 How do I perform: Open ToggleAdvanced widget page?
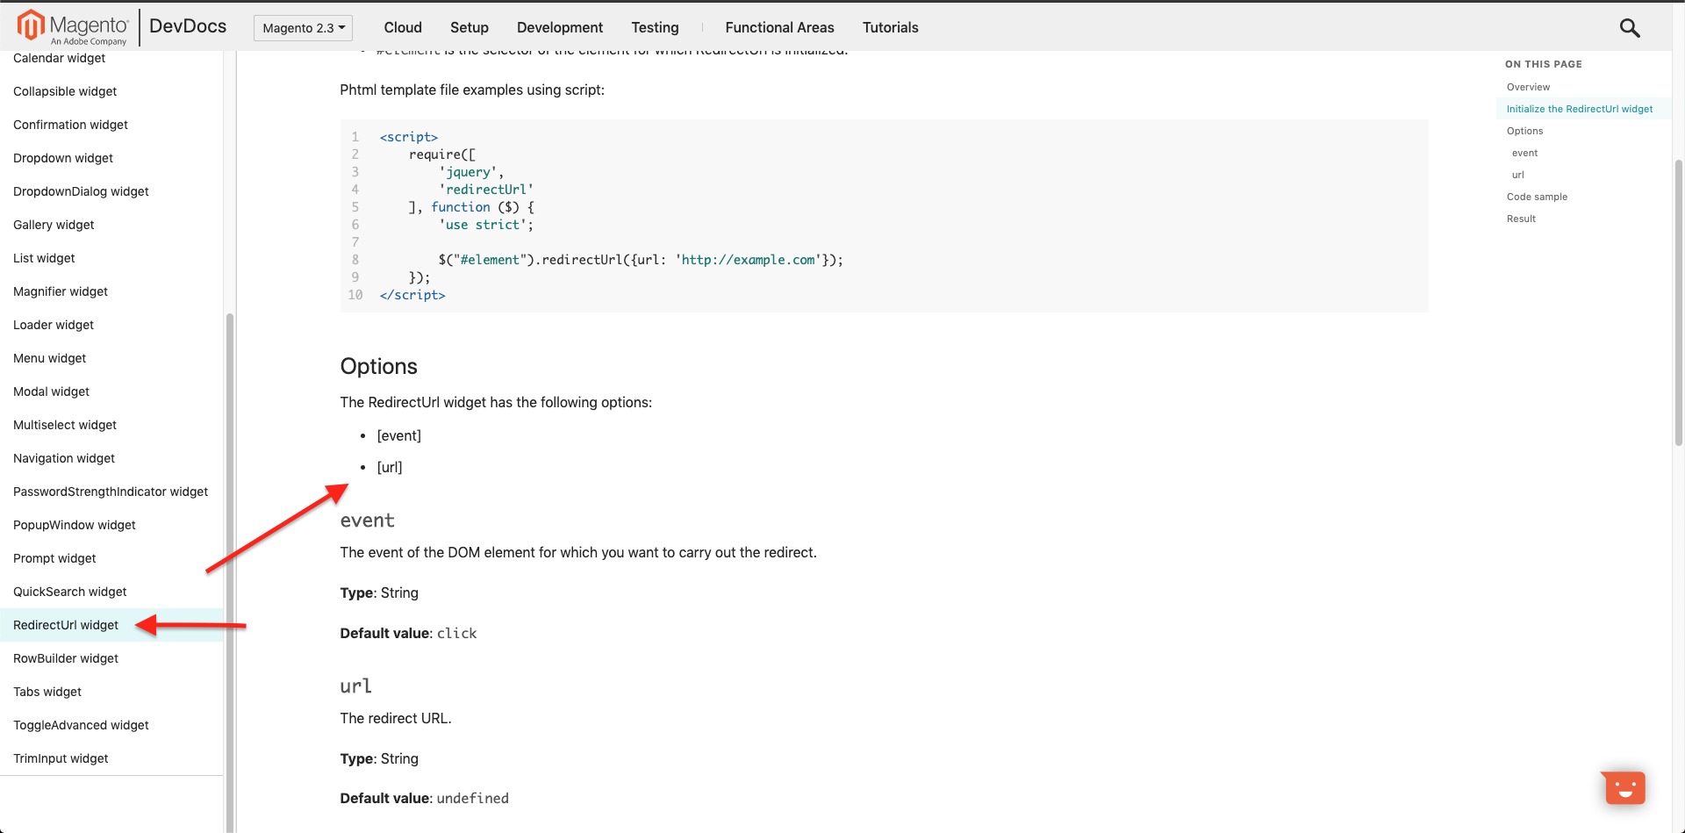(x=81, y=725)
